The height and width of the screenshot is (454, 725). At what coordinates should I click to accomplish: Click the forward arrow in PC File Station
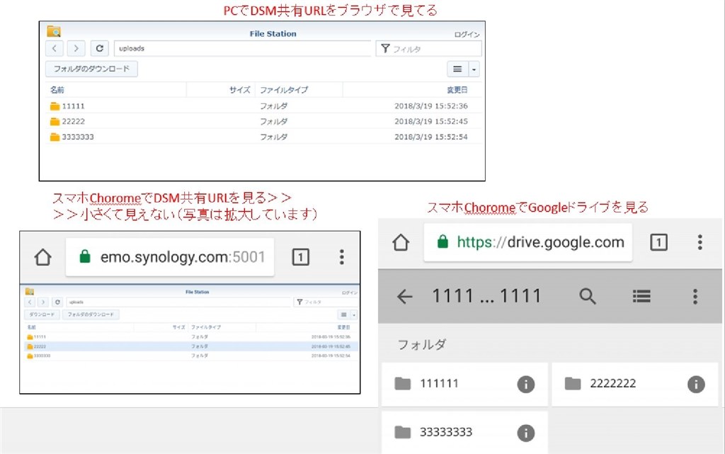coord(76,48)
